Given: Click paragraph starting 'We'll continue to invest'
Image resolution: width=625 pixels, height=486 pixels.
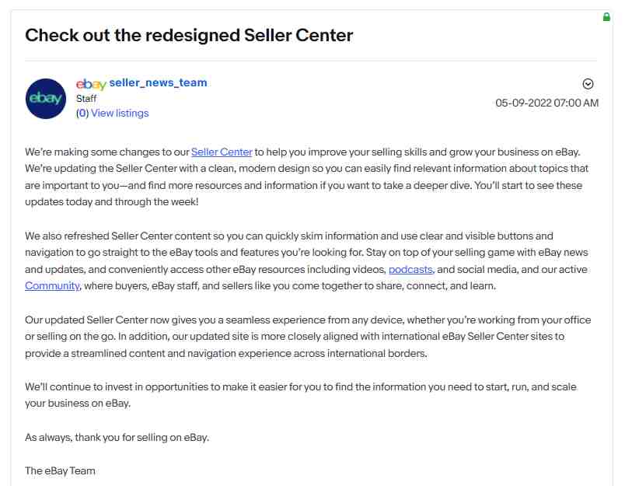Looking at the screenshot, I should pyautogui.click(x=301, y=395).
